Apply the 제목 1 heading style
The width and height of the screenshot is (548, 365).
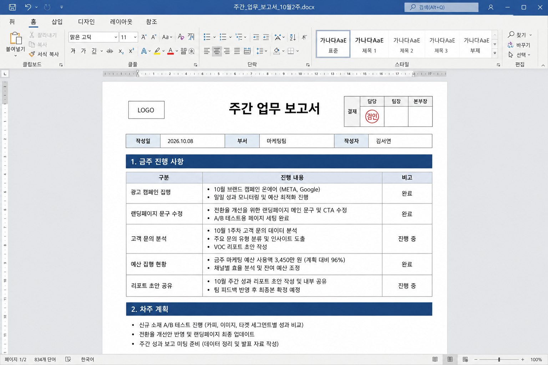[x=369, y=44]
